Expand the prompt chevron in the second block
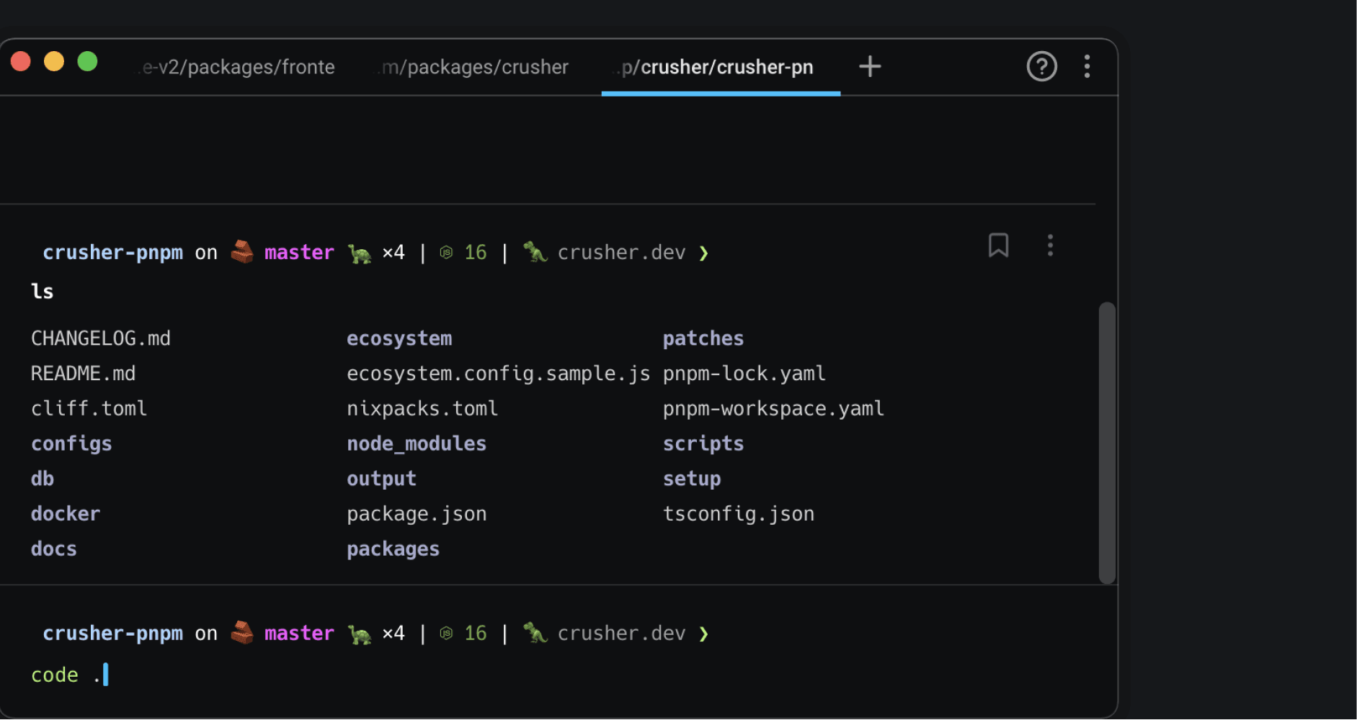This screenshot has width=1357, height=720. pos(703,634)
